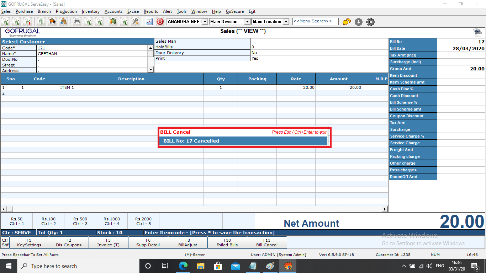
Task: Open the Production menu
Action: pyautogui.click(x=66, y=11)
